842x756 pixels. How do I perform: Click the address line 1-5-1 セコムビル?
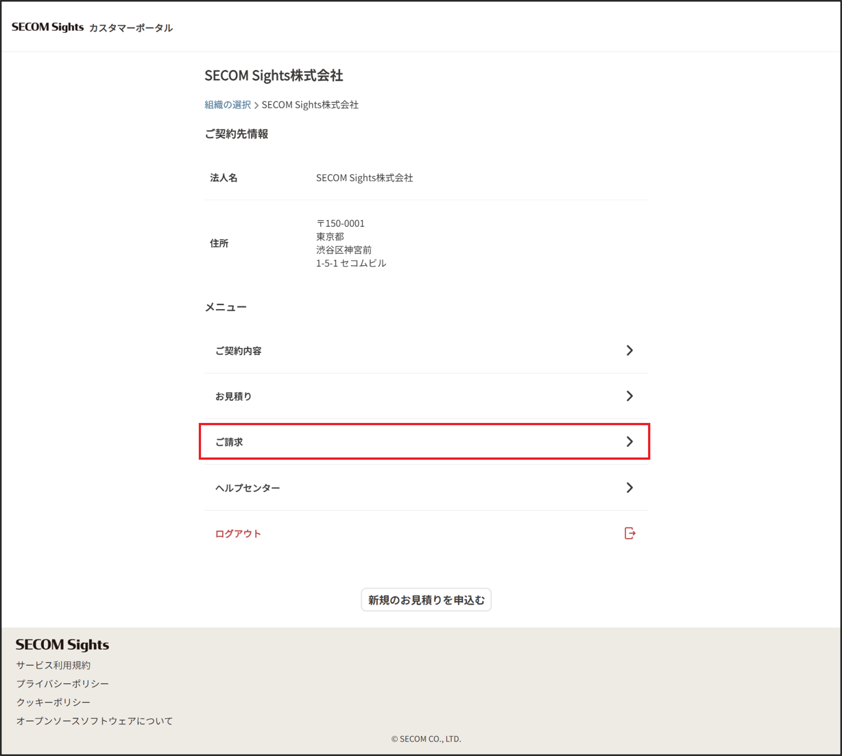(351, 263)
